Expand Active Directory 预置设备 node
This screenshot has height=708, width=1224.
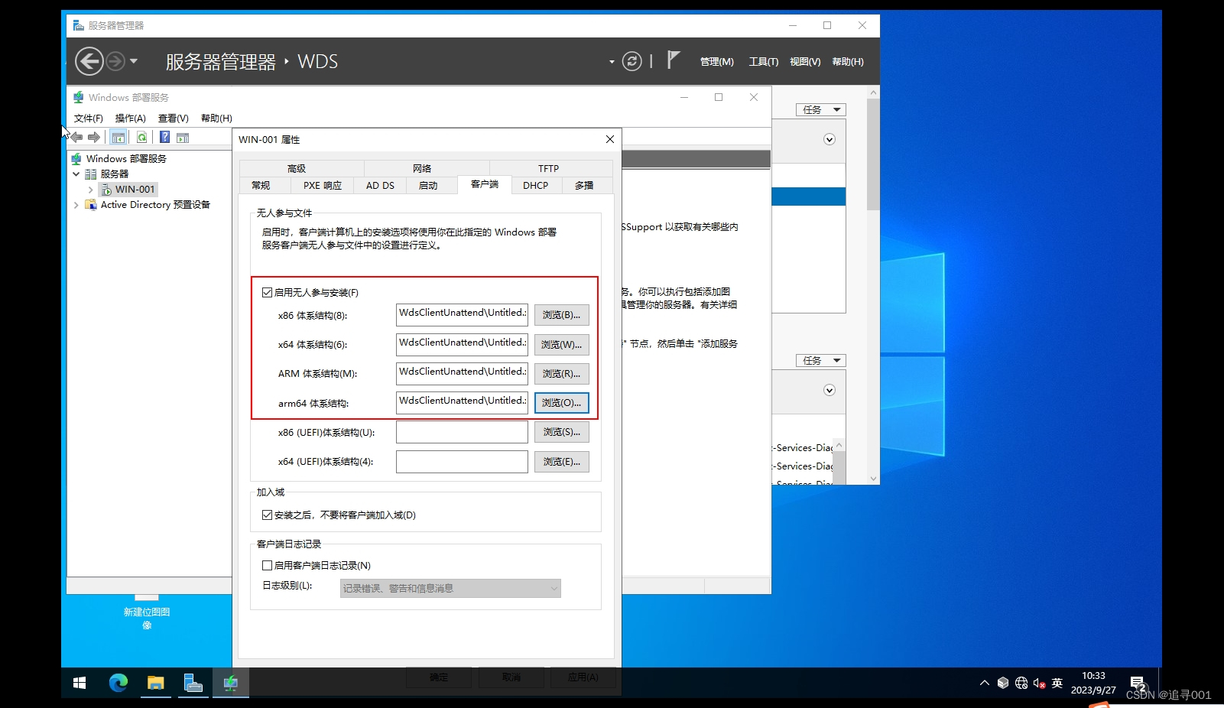click(x=76, y=205)
